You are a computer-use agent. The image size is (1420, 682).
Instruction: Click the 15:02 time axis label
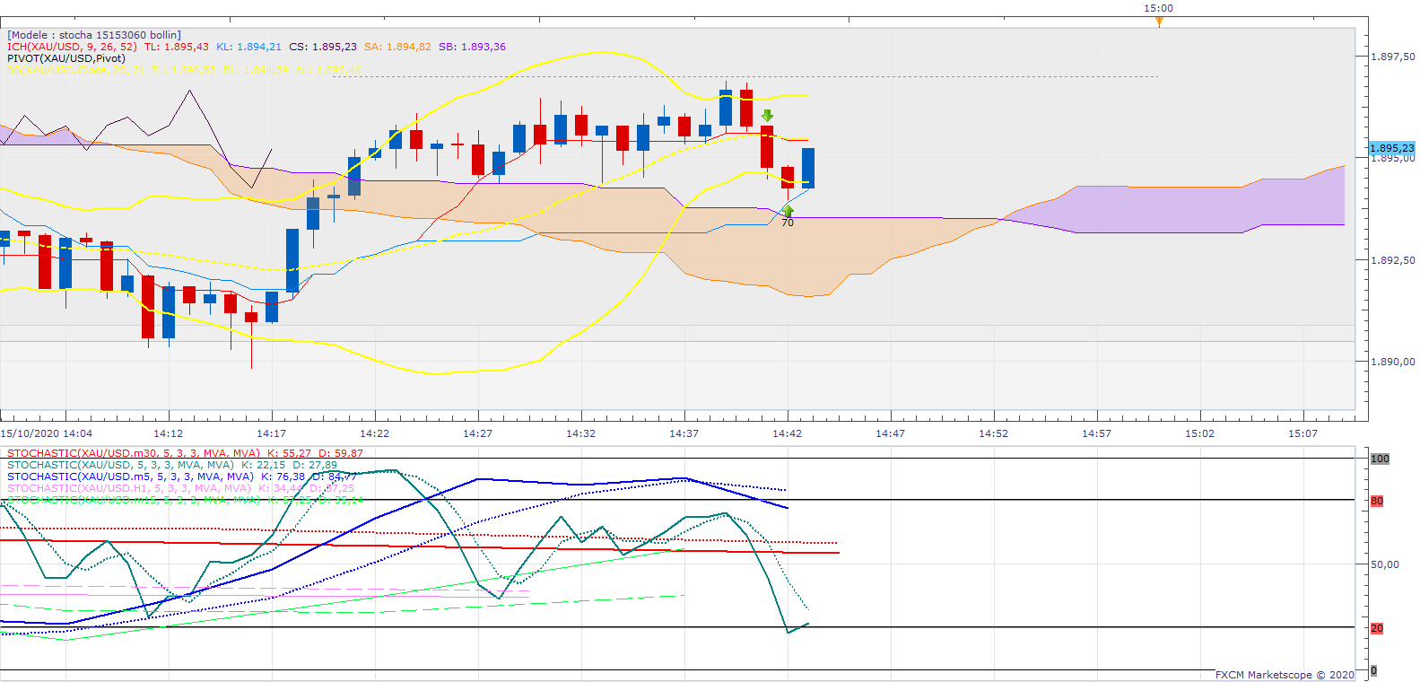coord(1199,433)
